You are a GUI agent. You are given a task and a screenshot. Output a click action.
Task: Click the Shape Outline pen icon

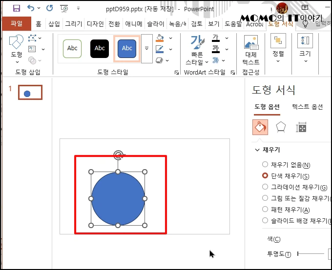click(160, 49)
